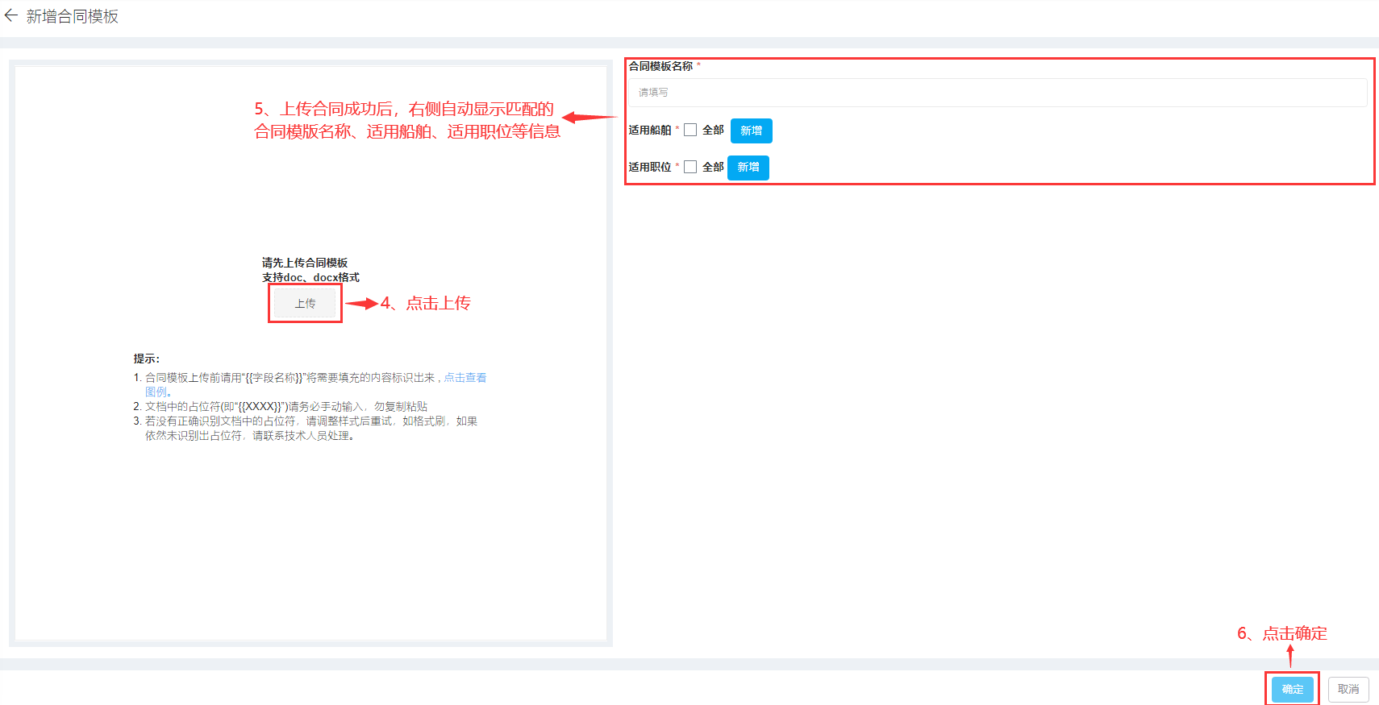1379x705 pixels.
Task: Click the 适用职位 label
Action: [650, 167]
